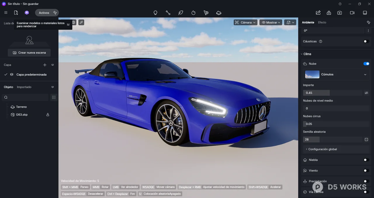Switch to video camera mode icon
The height and width of the screenshot is (198, 374).
[352, 13]
